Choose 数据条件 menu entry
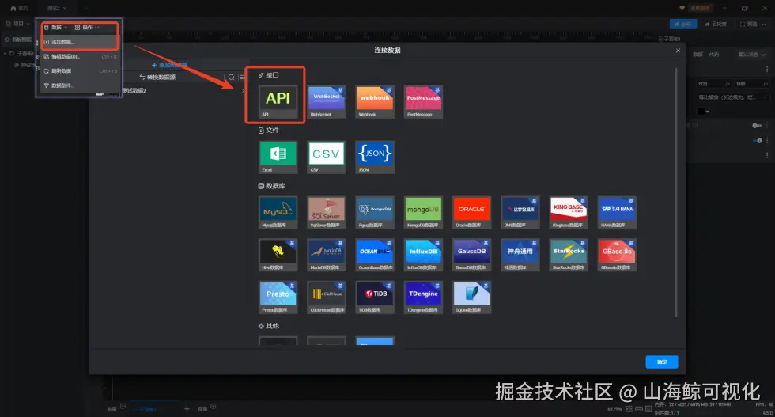Image resolution: width=775 pixels, height=417 pixels. tap(80, 85)
